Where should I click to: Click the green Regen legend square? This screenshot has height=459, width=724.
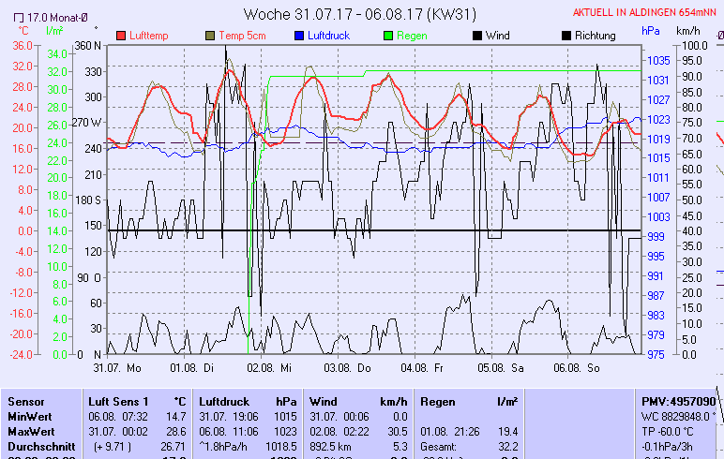point(387,36)
